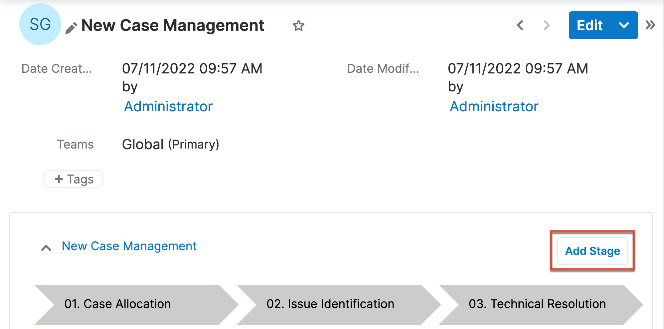Go to the next record using right chevron
This screenshot has height=329, width=664.
click(x=546, y=25)
